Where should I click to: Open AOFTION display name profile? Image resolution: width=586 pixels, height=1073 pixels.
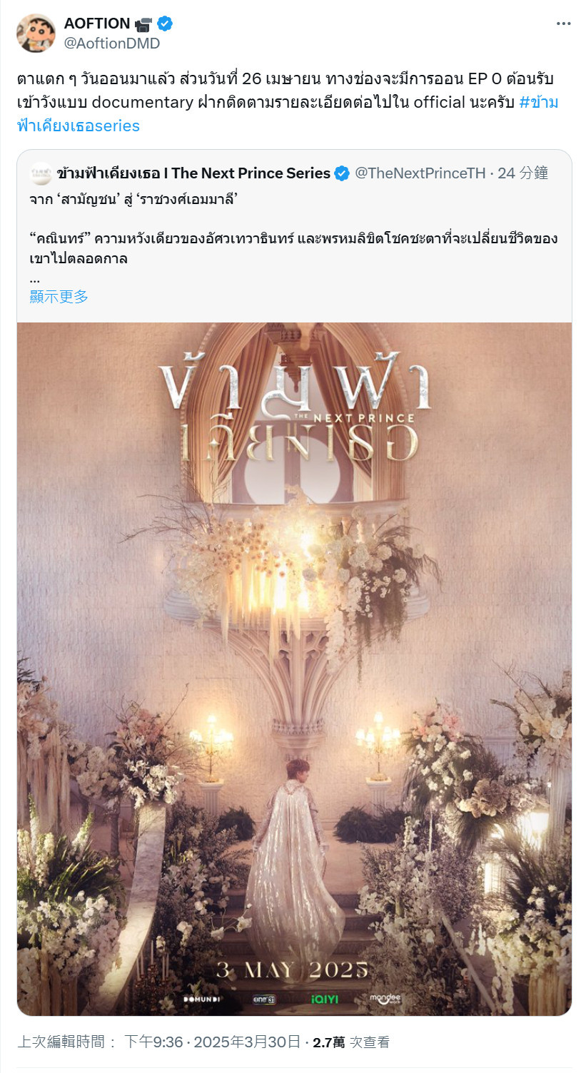[x=97, y=24]
